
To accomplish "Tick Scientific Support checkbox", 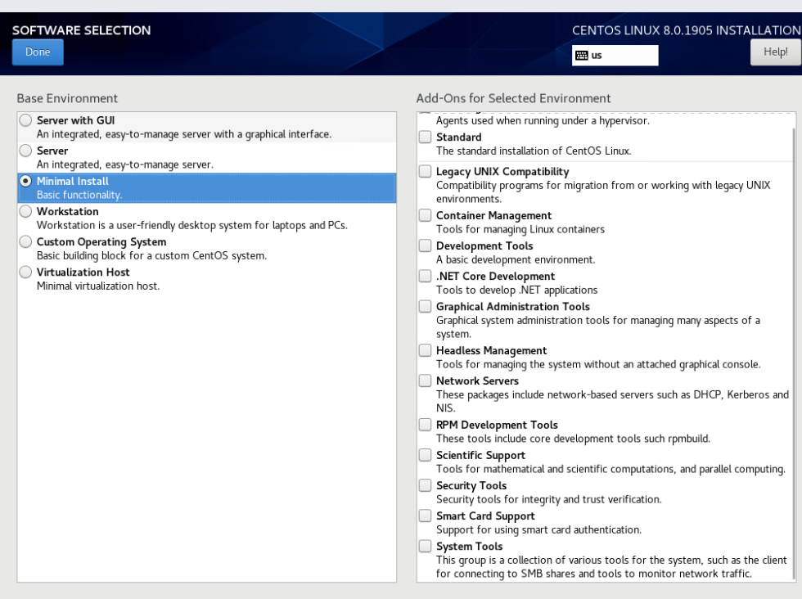I will click(425, 455).
